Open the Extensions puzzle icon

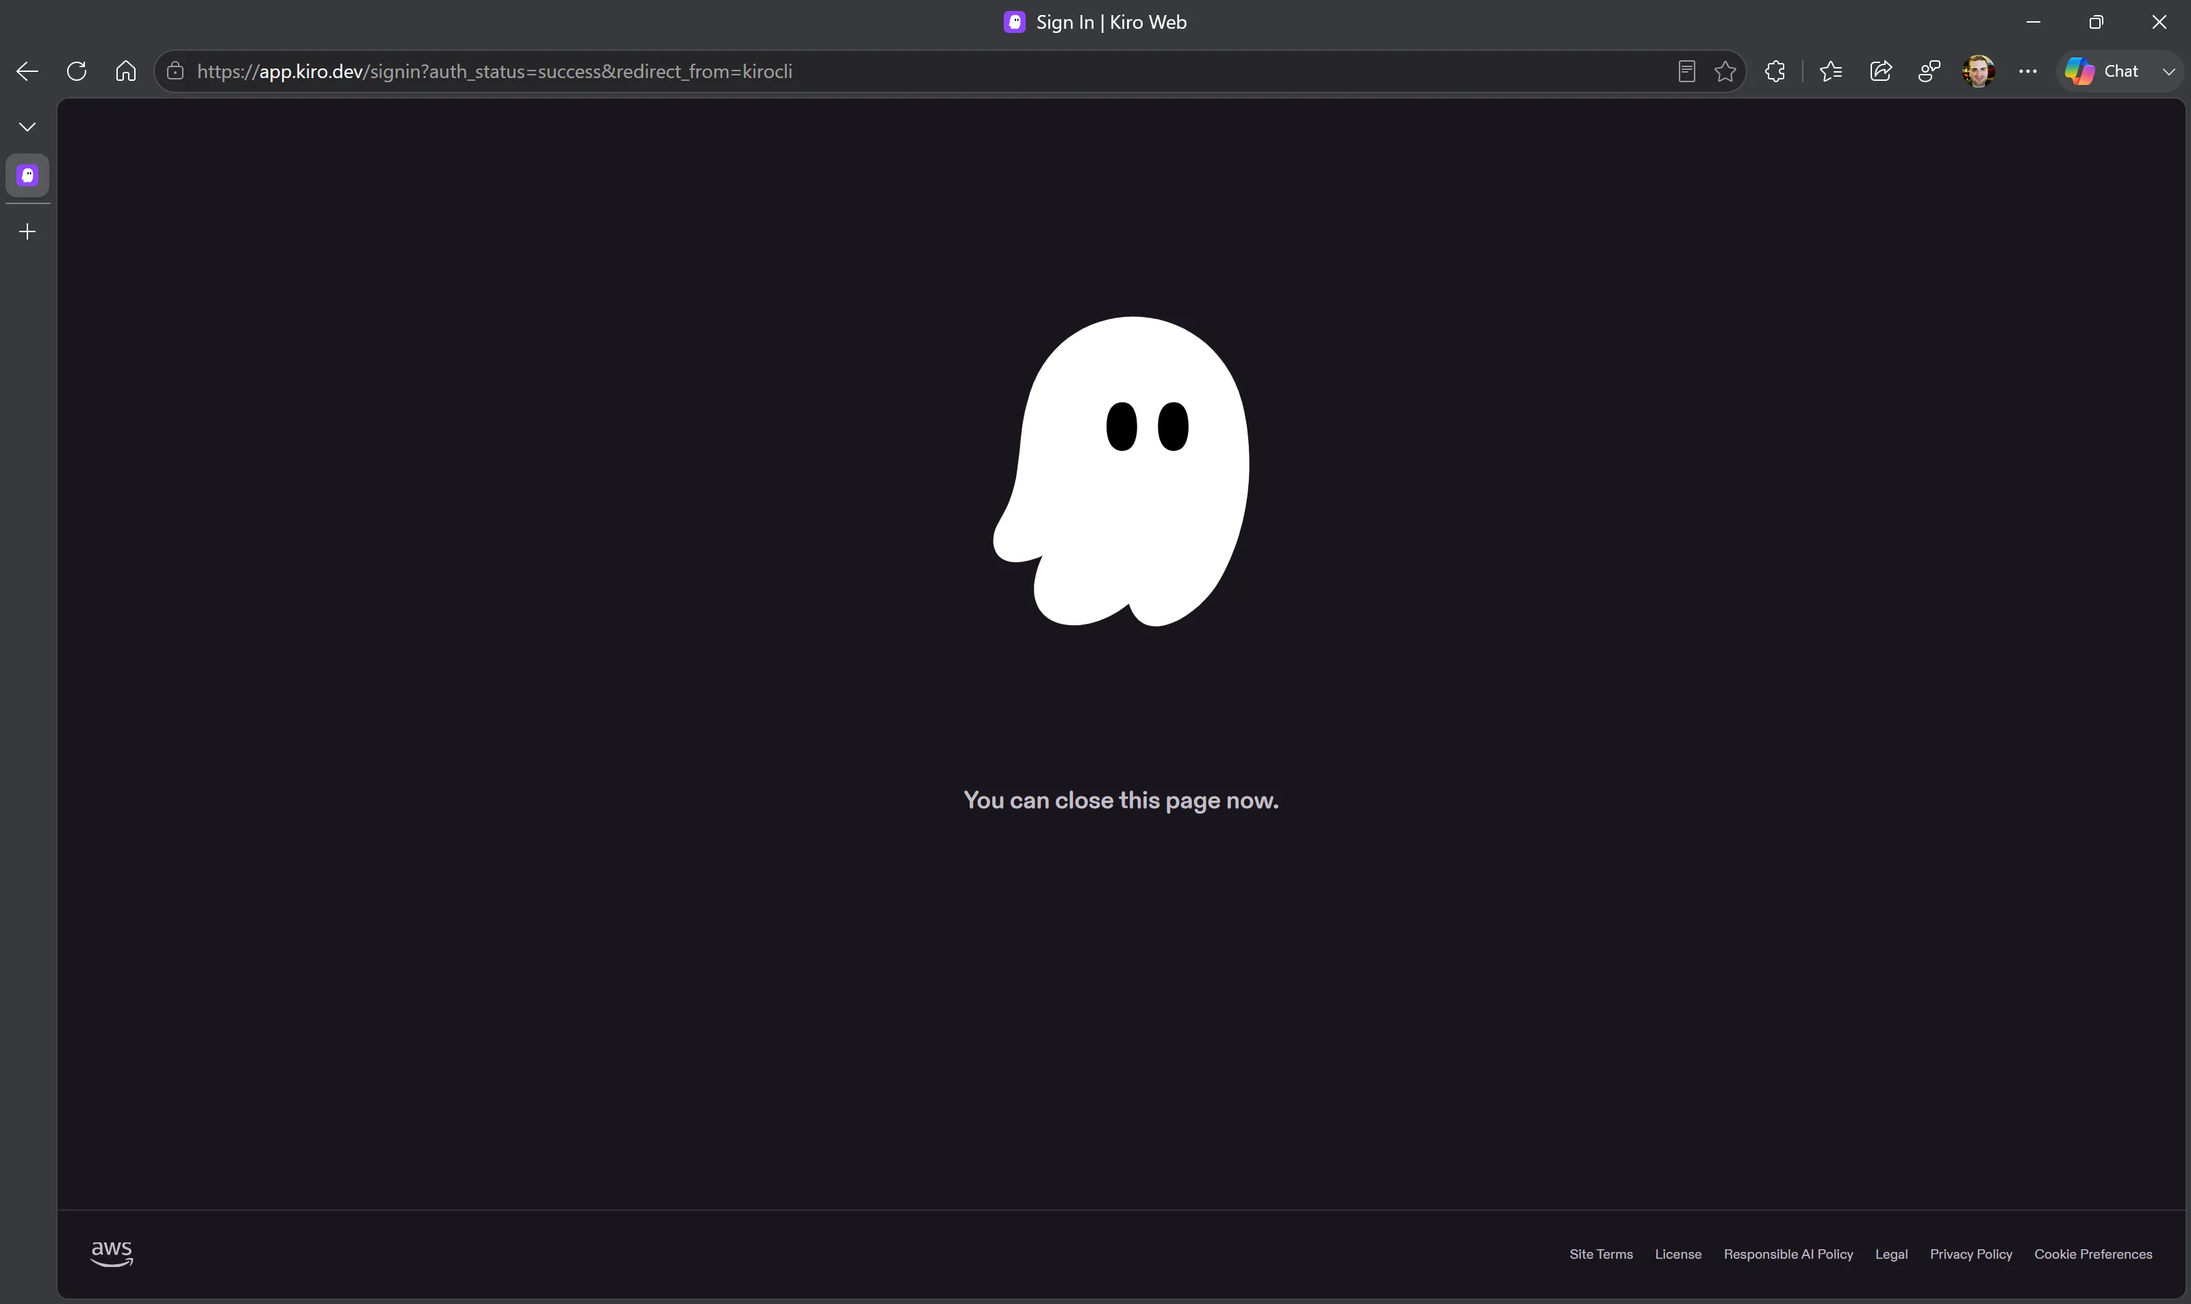pos(1775,71)
